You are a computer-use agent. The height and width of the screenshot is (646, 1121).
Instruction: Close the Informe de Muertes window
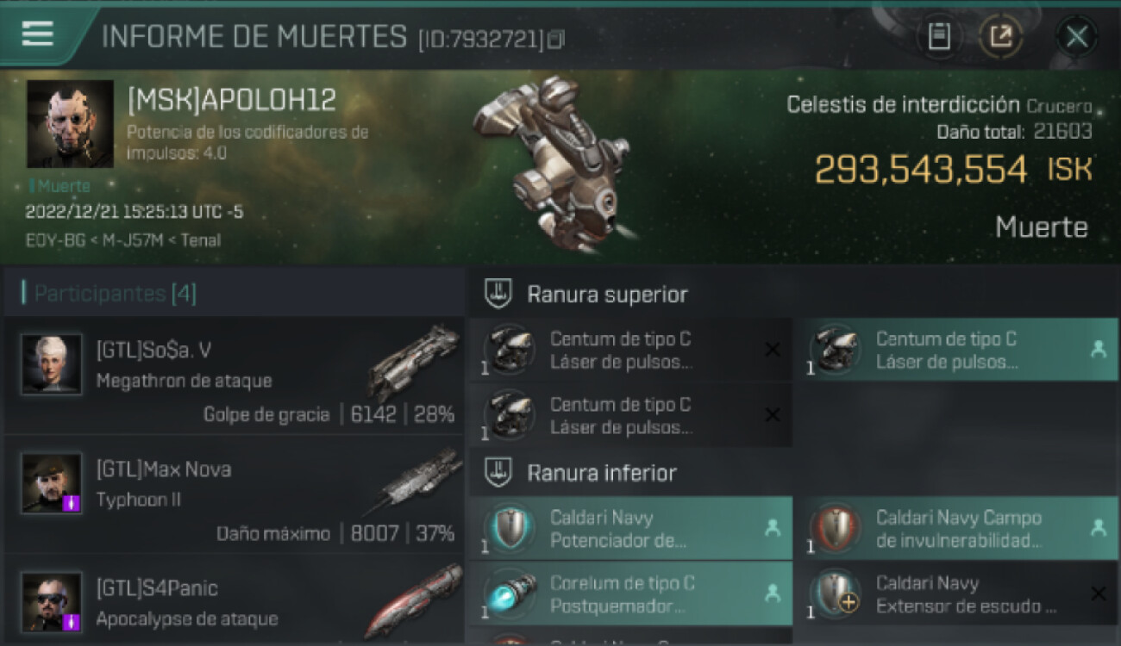(x=1076, y=37)
